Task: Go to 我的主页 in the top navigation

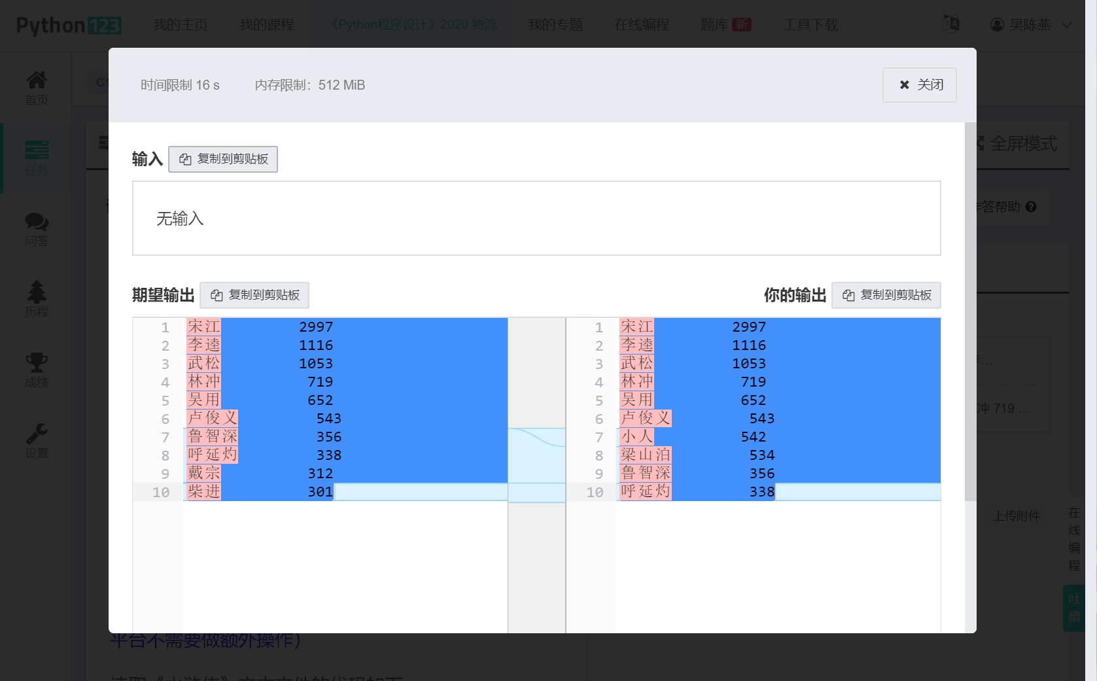Action: [180, 25]
